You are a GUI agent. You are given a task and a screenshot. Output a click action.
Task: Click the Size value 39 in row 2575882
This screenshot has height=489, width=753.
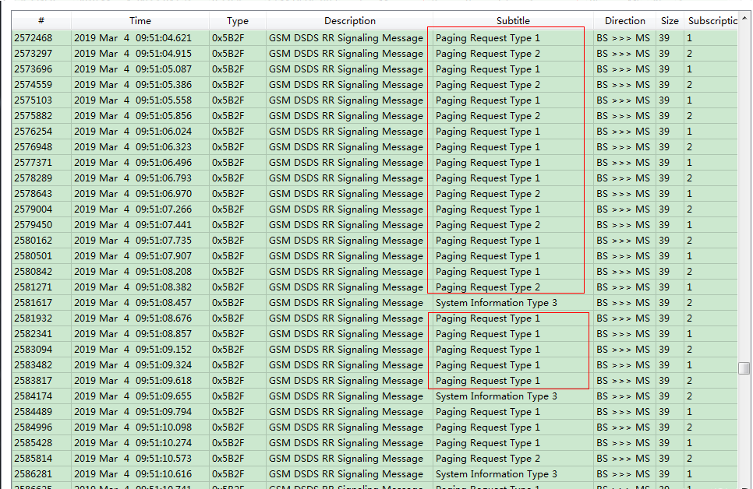pos(664,116)
